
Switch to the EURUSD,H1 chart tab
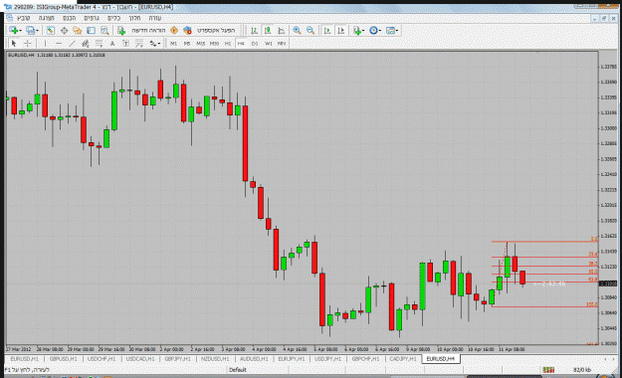pos(25,359)
